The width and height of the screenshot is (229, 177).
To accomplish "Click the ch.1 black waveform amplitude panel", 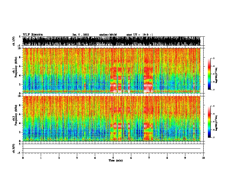I will (111, 41).
